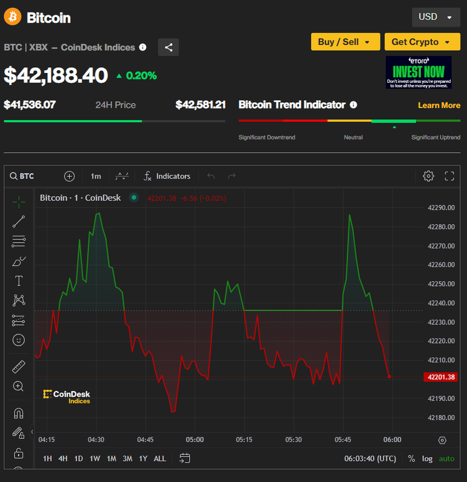Select the ruler measure tool

(19, 367)
